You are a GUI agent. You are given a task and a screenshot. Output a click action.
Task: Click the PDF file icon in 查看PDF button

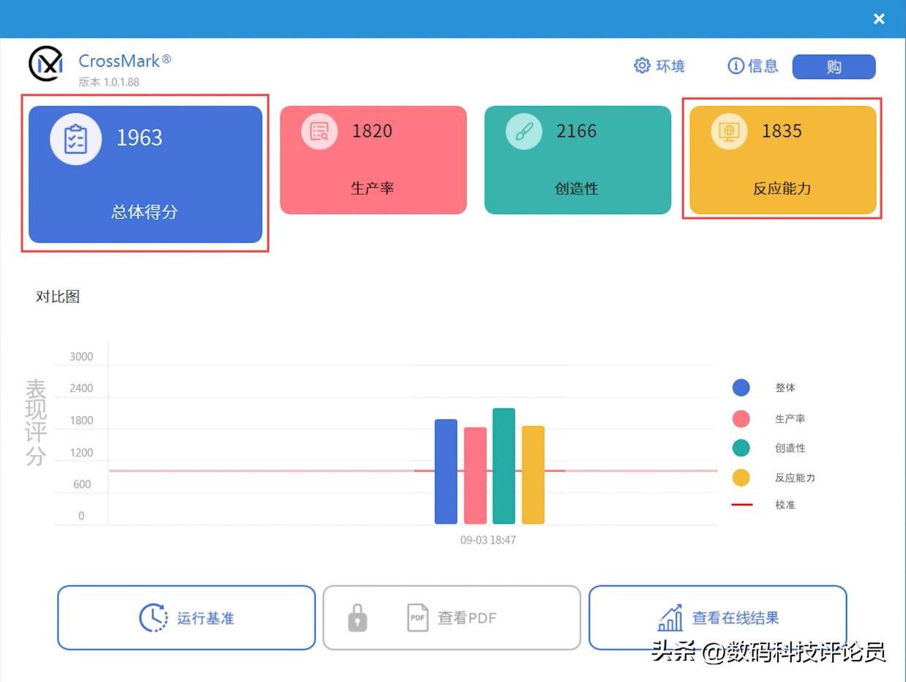(x=417, y=618)
